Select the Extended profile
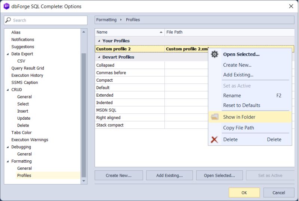Viewport: 299px width, 201px height. (130, 95)
